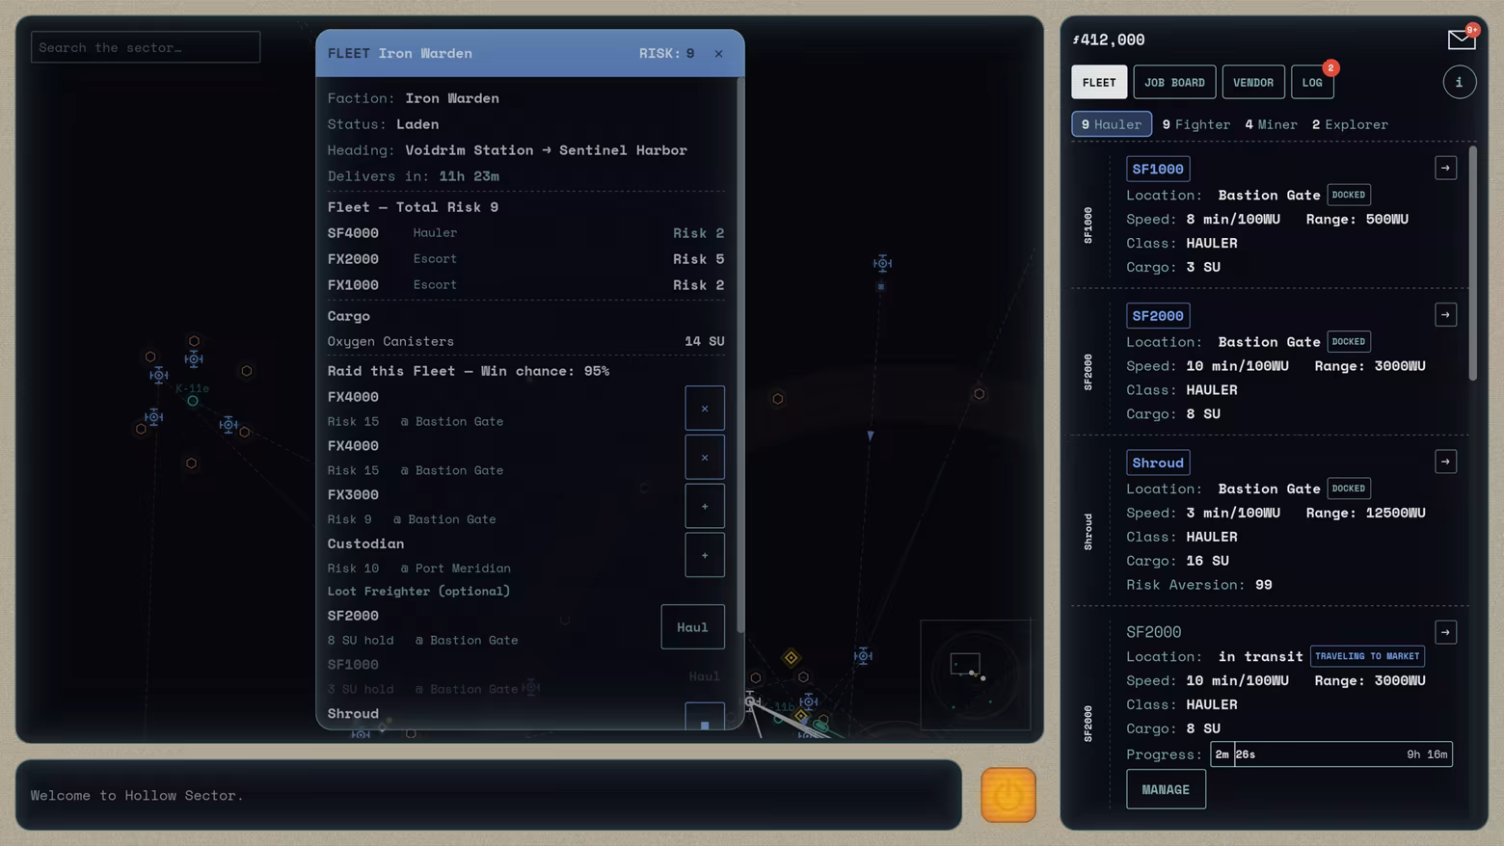Click the MANAGE button
This screenshot has height=846, width=1504.
pyautogui.click(x=1166, y=789)
